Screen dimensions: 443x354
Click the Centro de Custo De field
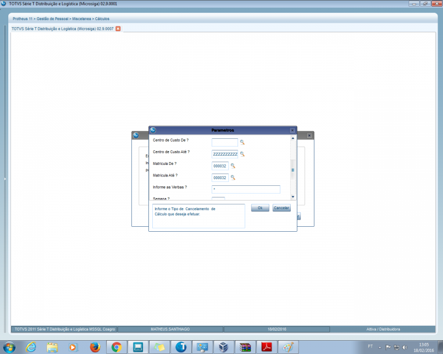pyautogui.click(x=225, y=142)
